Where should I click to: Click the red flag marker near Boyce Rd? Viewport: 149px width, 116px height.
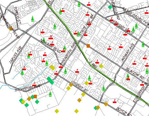pos(115,101)
